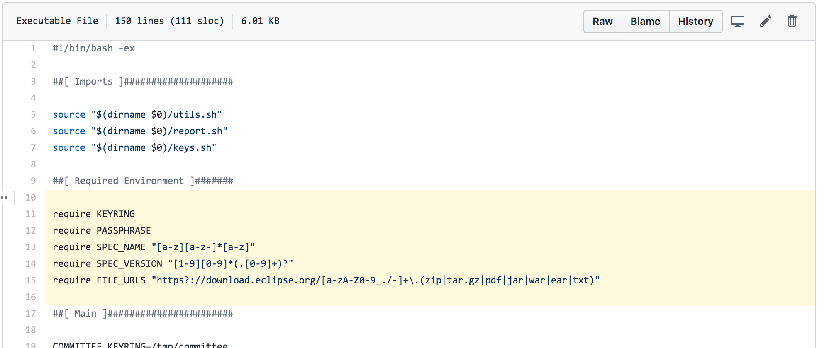Click the 'require KEYRING' code line
This screenshot has width=829, height=348.
(x=94, y=214)
